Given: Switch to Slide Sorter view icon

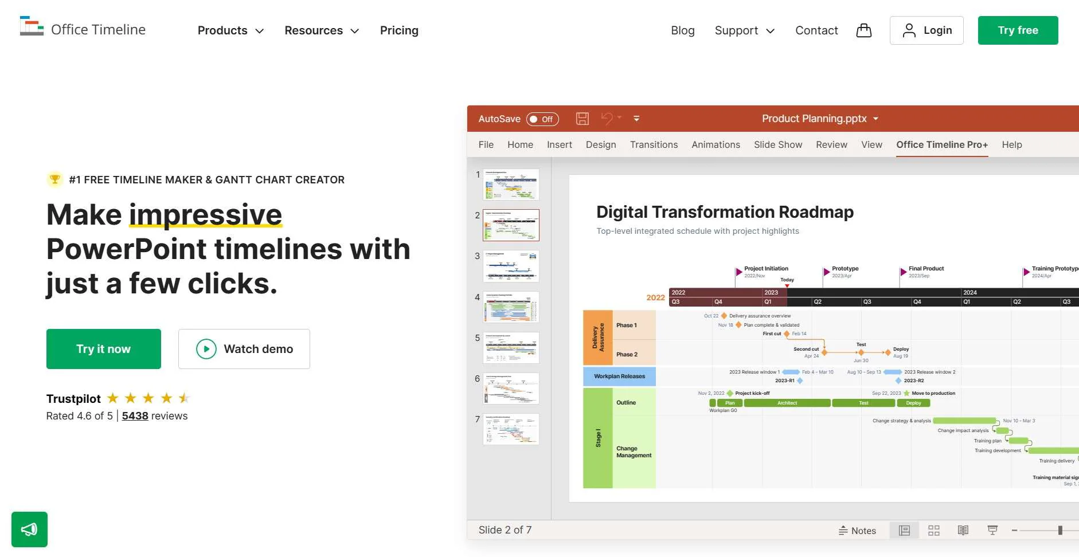Looking at the screenshot, I should 934,530.
